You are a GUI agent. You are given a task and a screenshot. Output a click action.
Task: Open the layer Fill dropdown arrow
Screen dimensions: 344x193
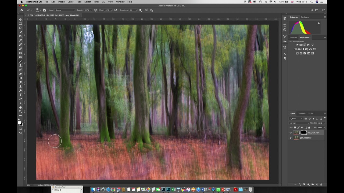tap(324, 128)
